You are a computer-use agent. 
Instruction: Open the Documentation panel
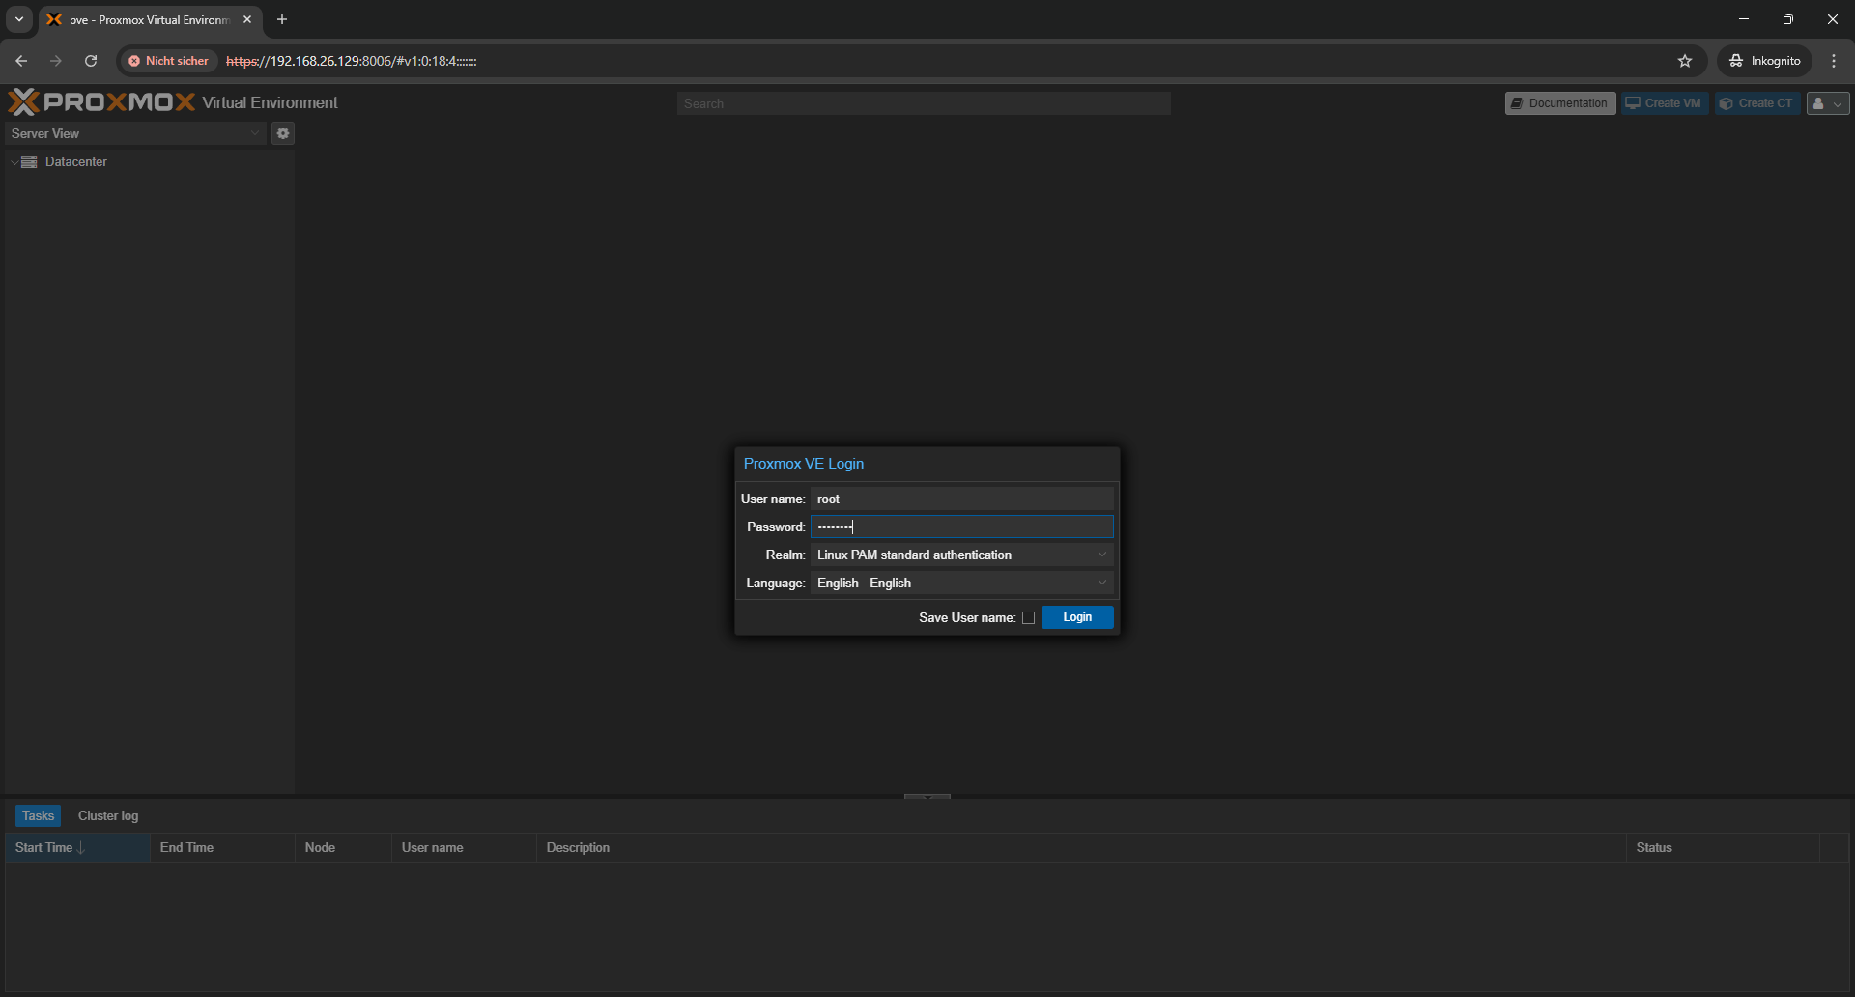(x=1559, y=102)
